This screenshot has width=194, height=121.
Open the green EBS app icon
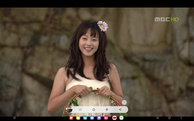coord(121,118)
